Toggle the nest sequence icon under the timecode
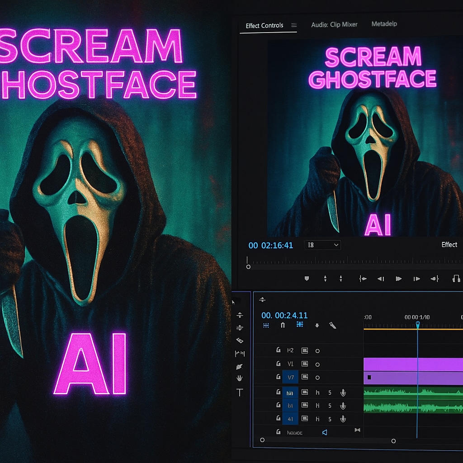Image resolution: width=463 pixels, height=463 pixels. [x=266, y=326]
